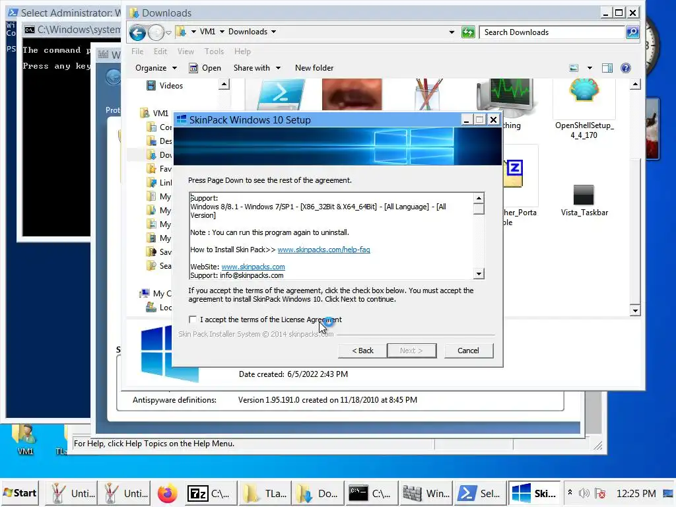The height and width of the screenshot is (507, 676).
Task: Select the PowerShell script file thumbnail
Action: pyautogui.click(x=280, y=95)
